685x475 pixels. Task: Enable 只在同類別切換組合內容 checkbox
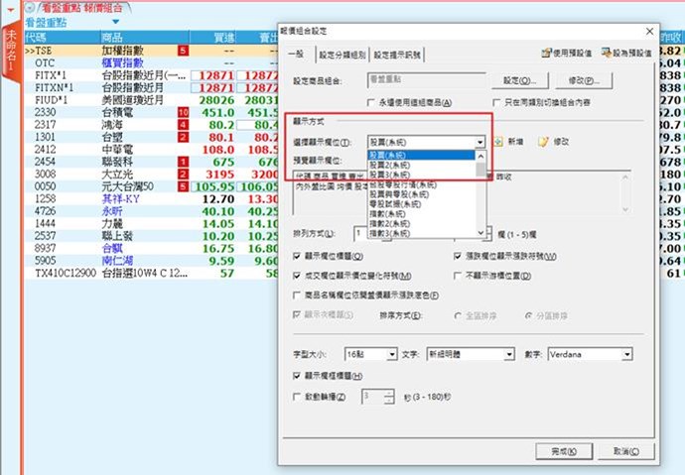click(495, 102)
